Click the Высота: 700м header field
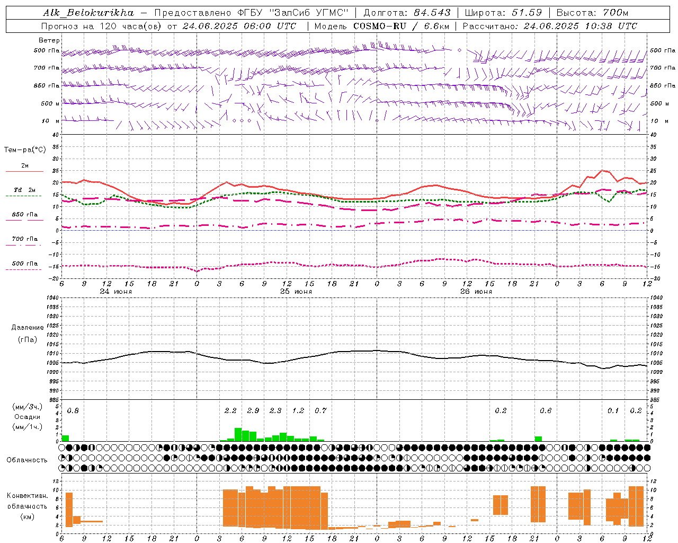678x543 pixels. tap(592, 13)
